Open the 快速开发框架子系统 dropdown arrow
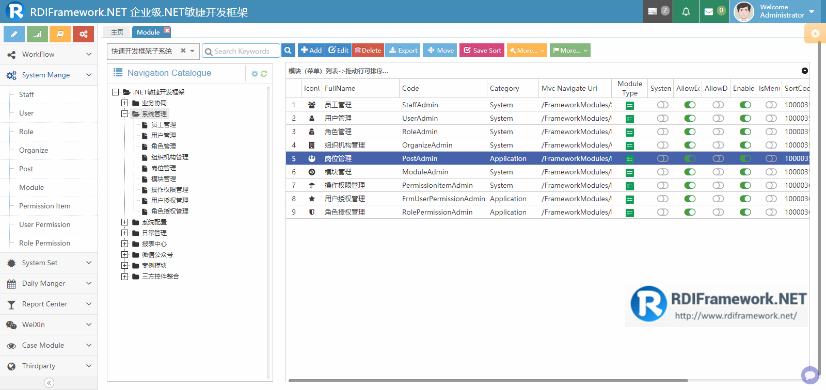This screenshot has width=826, height=390. click(x=193, y=51)
